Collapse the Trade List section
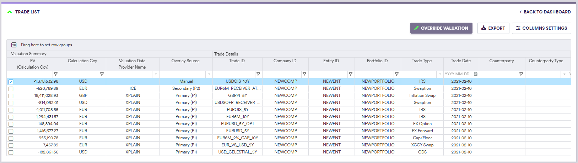Image resolution: width=578 pixels, height=163 pixels. tap(10, 12)
